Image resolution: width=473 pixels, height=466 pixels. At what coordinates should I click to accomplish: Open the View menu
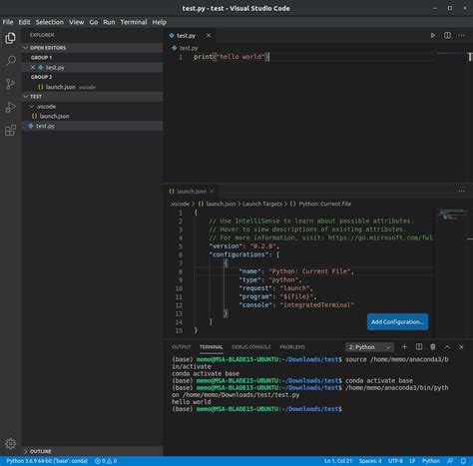pos(77,22)
